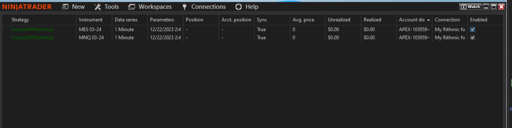Viewport: 512px width, 128px height.
Task: Sort by the Instrument column header
Action: coord(90,20)
